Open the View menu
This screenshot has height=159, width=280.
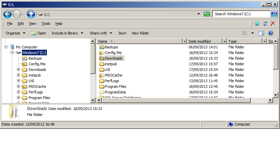coord(33,24)
